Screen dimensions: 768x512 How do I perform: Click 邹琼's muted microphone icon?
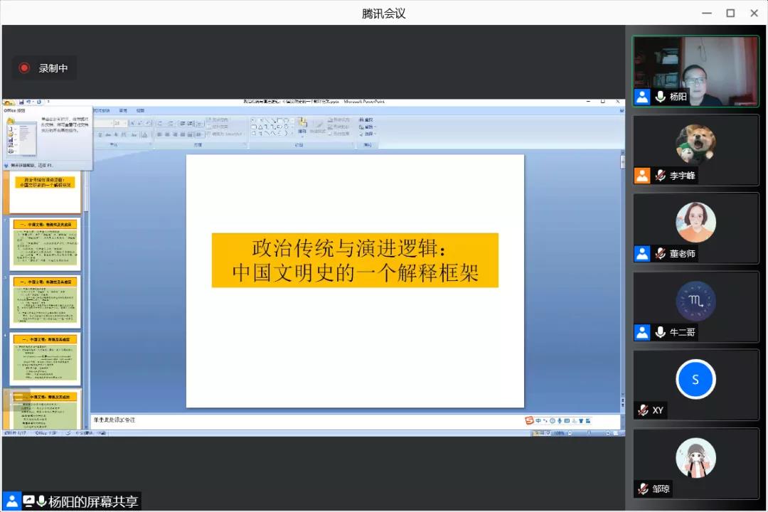(643, 489)
